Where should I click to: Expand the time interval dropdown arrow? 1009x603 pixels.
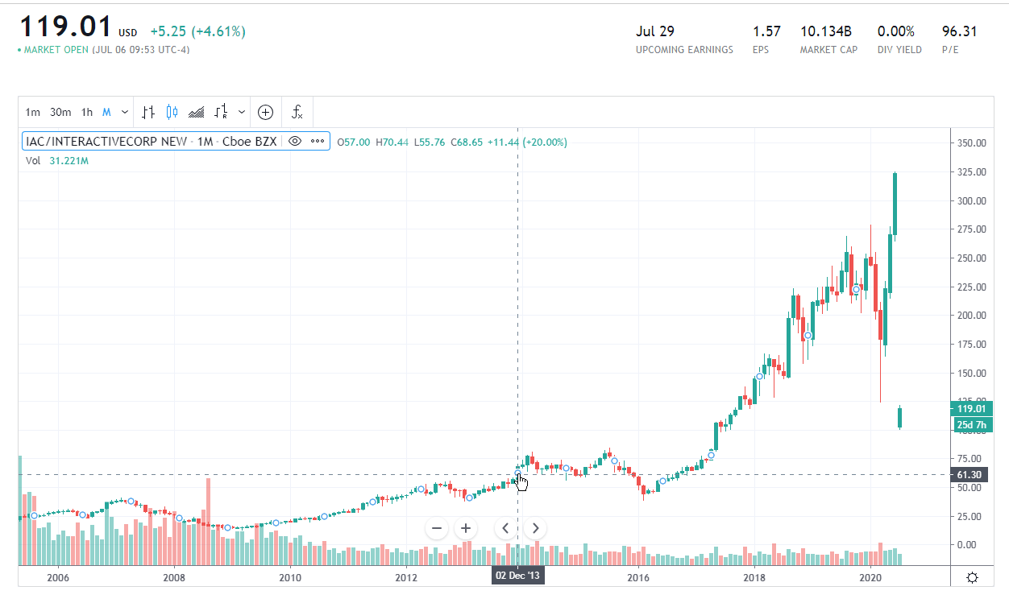[x=124, y=112]
